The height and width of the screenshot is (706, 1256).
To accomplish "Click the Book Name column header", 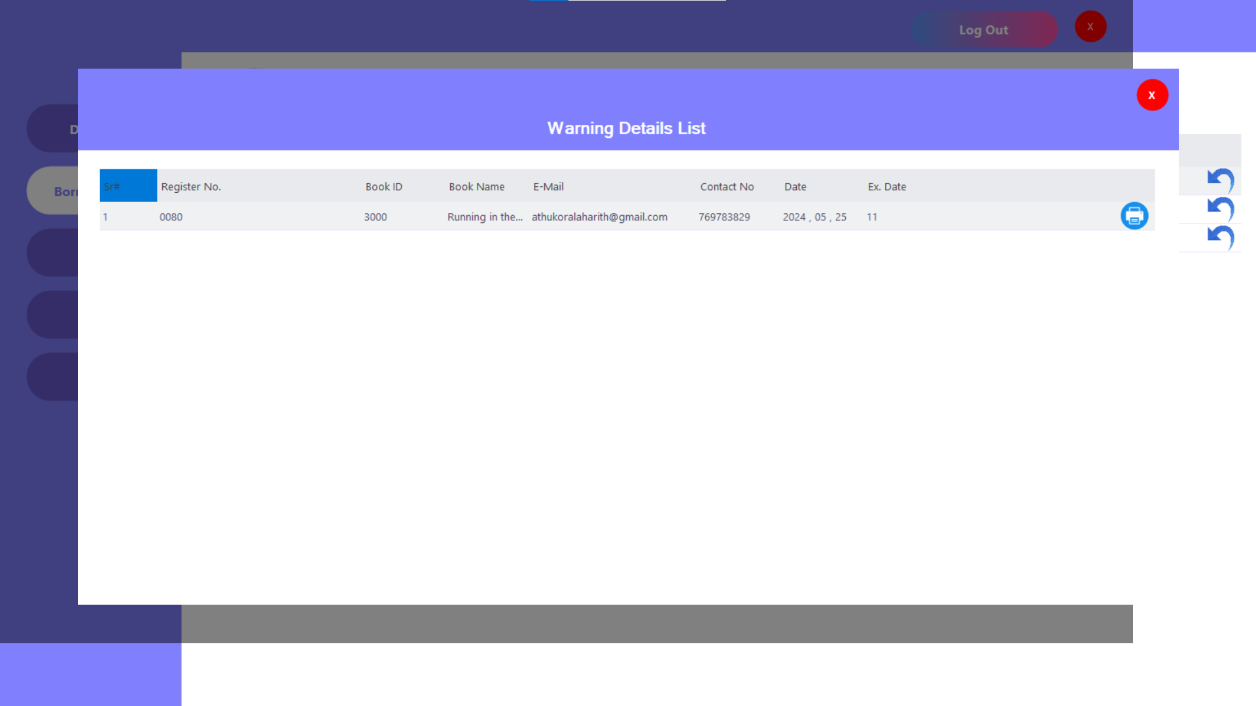I will point(476,187).
